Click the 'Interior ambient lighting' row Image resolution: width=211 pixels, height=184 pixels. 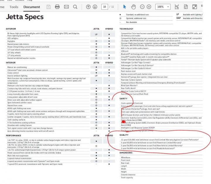tap(61, 76)
